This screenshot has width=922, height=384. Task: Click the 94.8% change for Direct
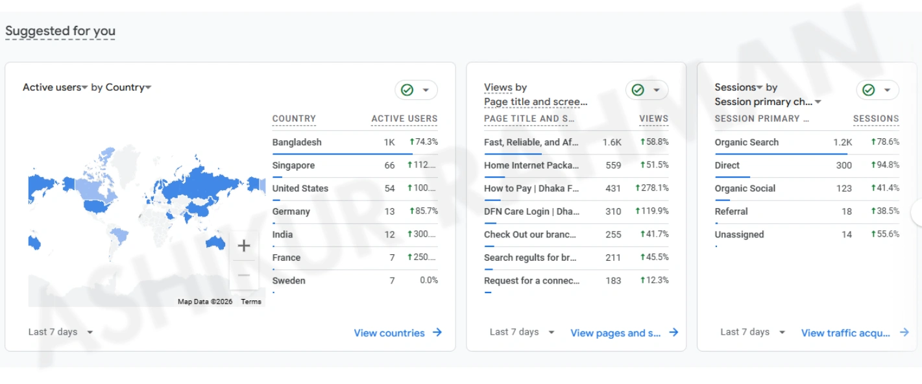pos(885,165)
